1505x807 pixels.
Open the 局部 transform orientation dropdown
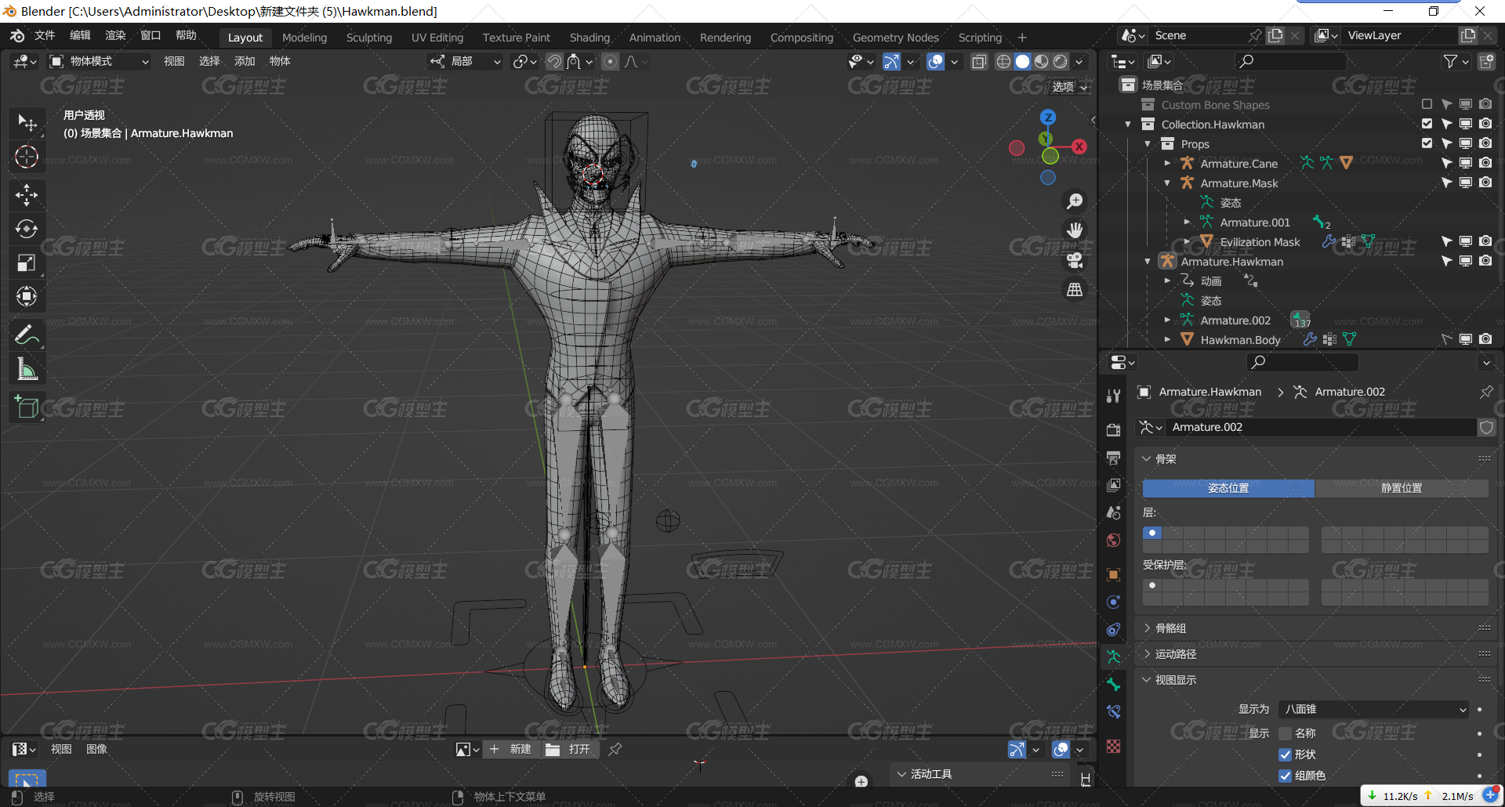click(x=465, y=61)
